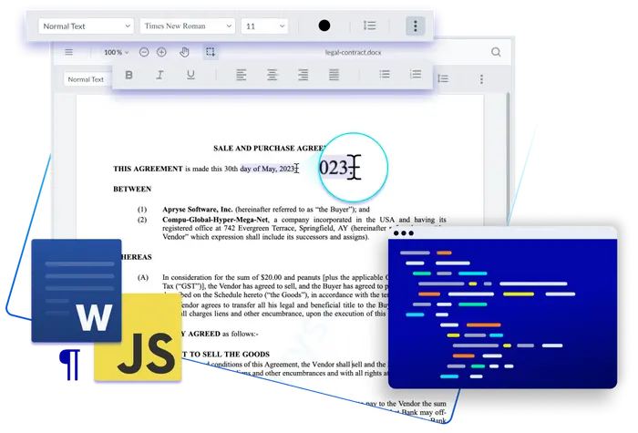Screen dimensions: 638x433
Task: Align text center
Action: coord(273,75)
